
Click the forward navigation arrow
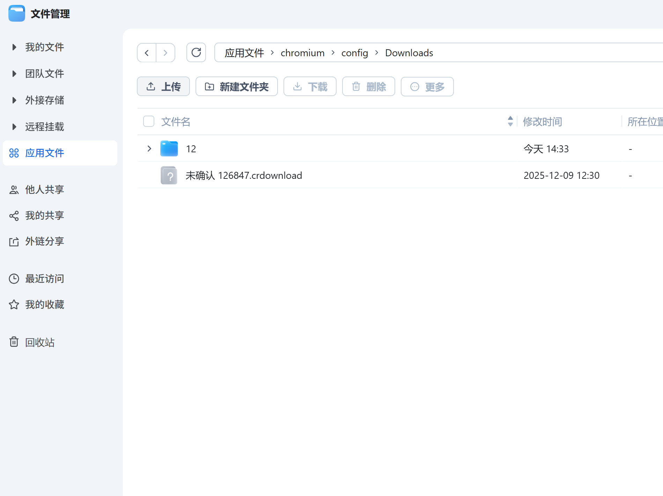(x=165, y=53)
